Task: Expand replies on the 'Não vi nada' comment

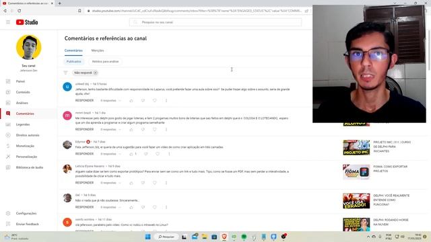Action: pos(110,207)
